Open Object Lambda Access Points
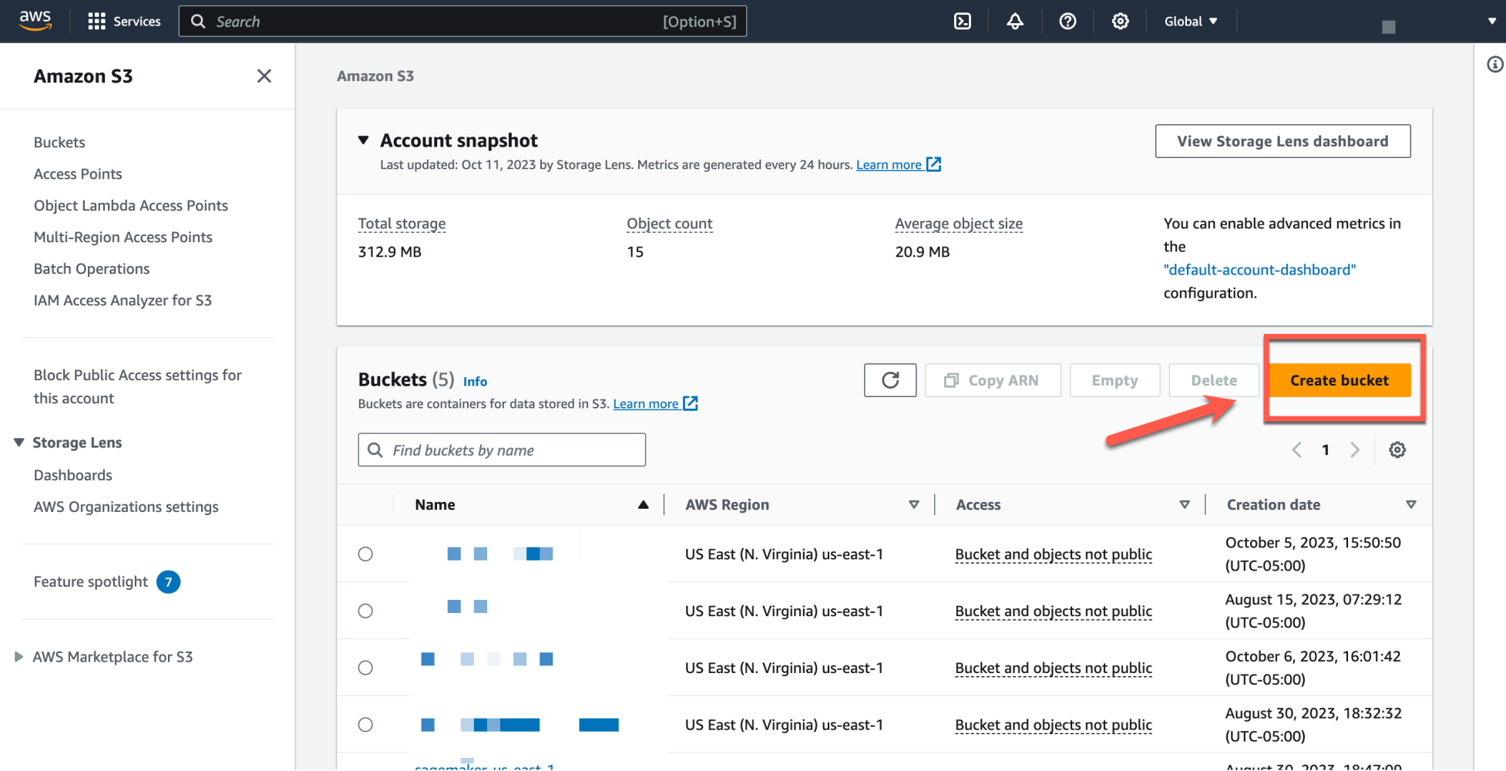This screenshot has width=1506, height=771. pyautogui.click(x=131, y=206)
